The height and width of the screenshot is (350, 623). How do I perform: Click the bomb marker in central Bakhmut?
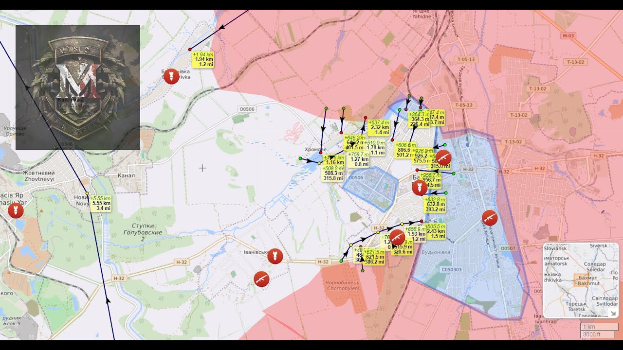point(420,188)
